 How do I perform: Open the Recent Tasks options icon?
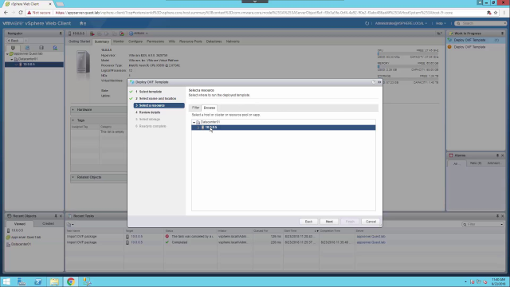(70, 225)
